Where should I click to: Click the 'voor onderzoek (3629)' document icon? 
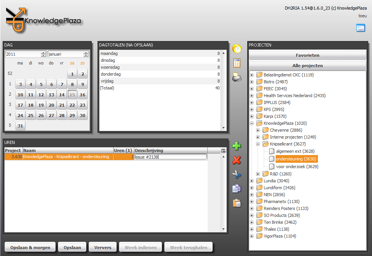click(x=272, y=167)
